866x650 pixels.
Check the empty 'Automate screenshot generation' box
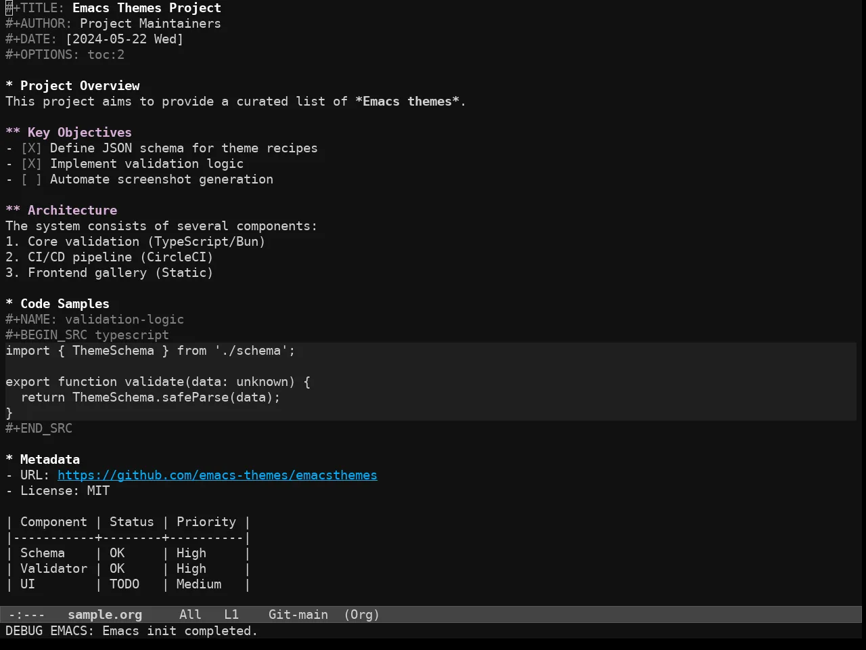tap(31, 179)
